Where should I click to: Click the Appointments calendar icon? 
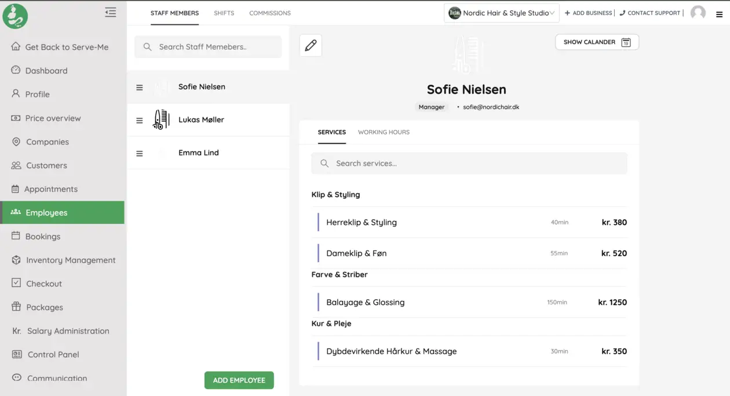(x=16, y=189)
